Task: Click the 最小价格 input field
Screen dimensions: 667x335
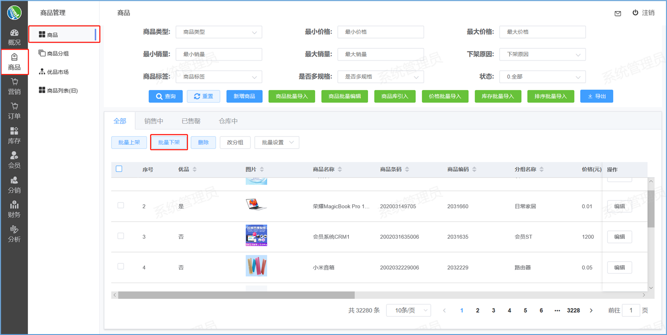Action: click(x=381, y=32)
